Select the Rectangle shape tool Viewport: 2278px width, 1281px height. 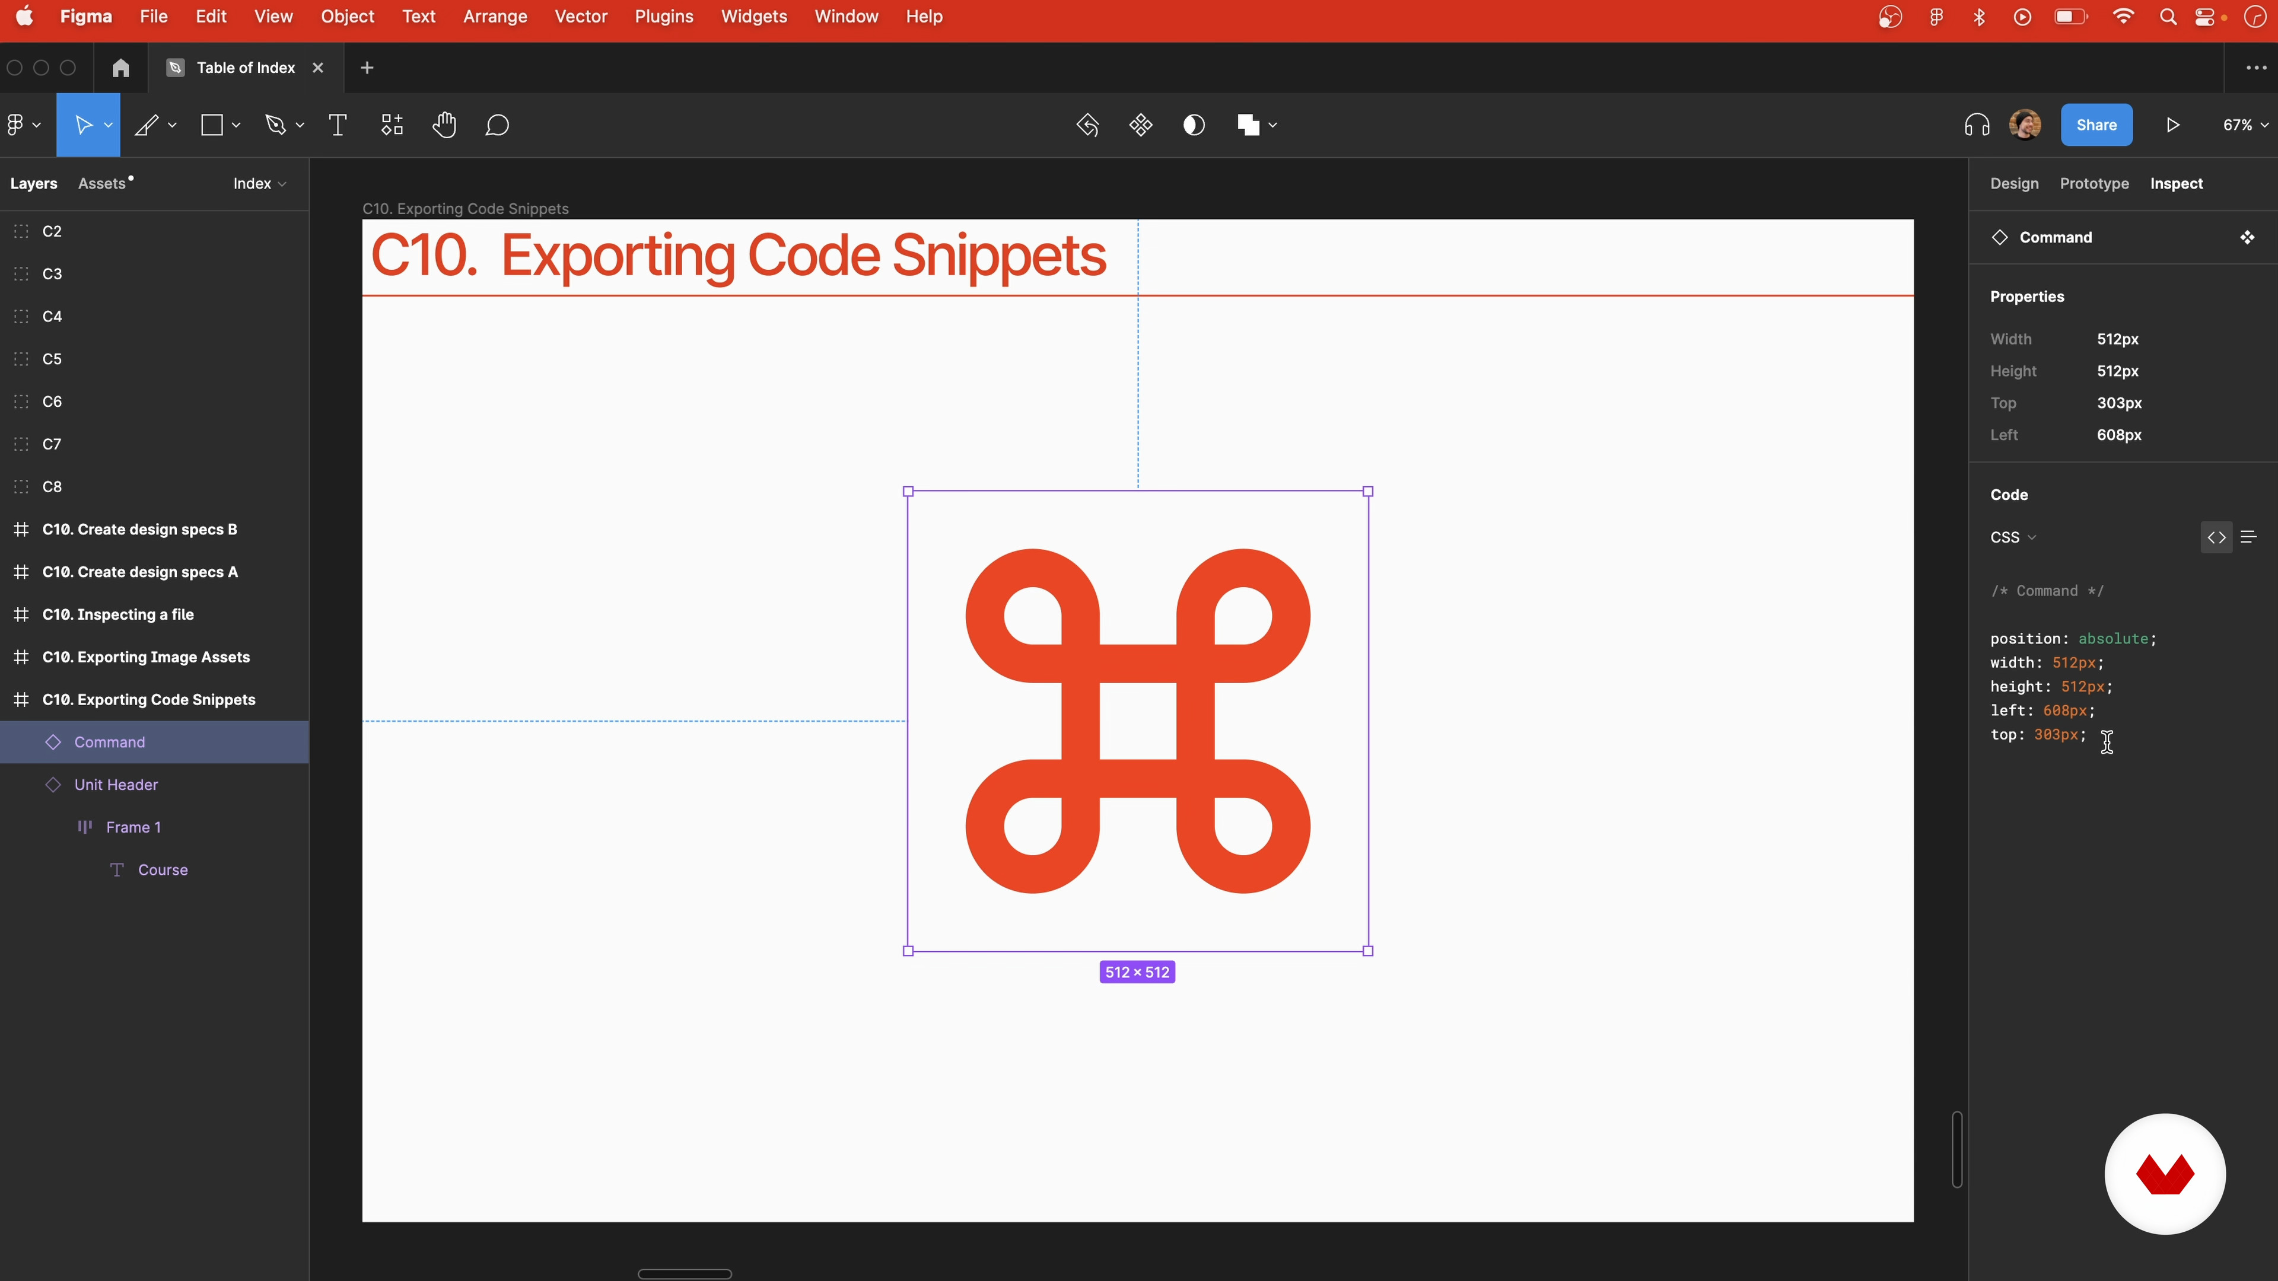[x=211, y=125]
